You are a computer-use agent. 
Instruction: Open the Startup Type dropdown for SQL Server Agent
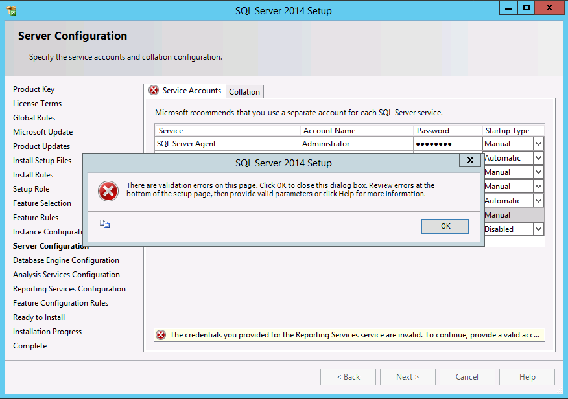click(538, 144)
